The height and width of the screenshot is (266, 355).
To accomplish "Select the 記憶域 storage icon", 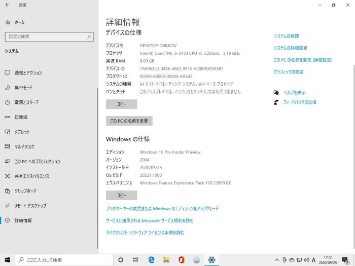I will pos(8,117).
